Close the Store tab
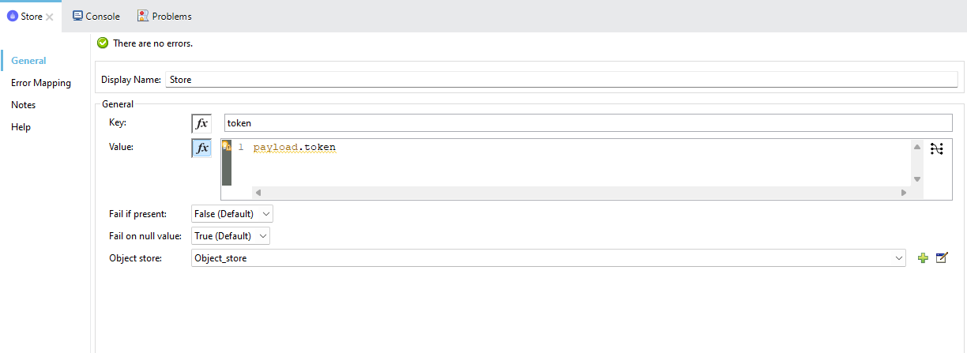The height and width of the screenshot is (353, 967). [49, 17]
